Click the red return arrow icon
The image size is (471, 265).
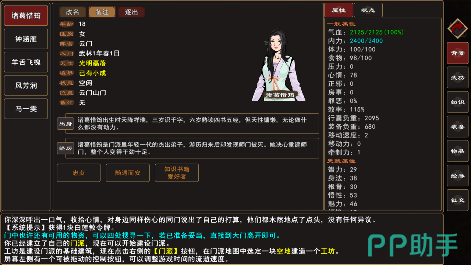pyautogui.click(x=457, y=29)
